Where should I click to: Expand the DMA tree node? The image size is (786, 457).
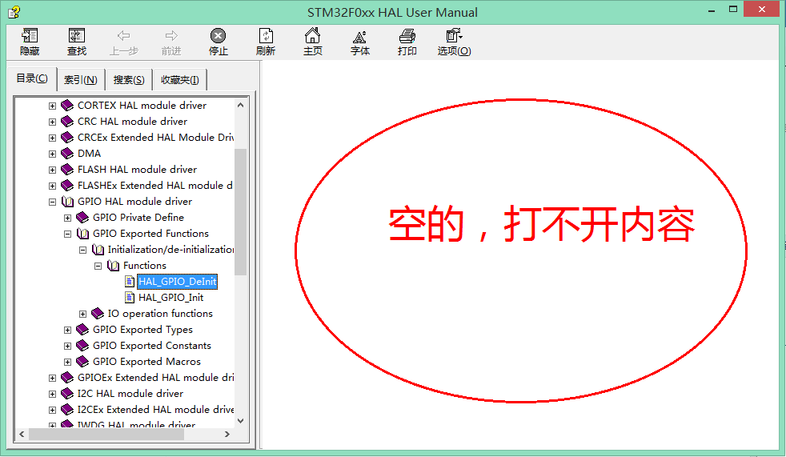click(52, 154)
